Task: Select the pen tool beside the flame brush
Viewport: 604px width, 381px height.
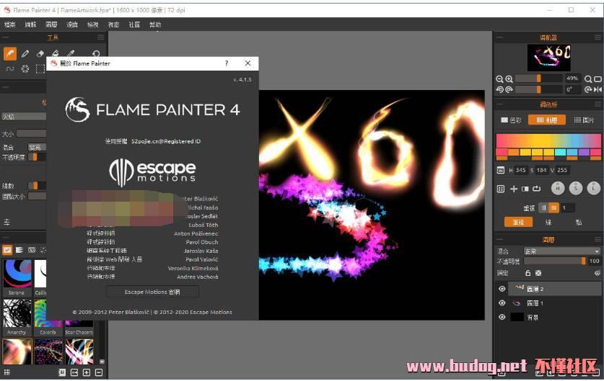Action: pos(25,53)
